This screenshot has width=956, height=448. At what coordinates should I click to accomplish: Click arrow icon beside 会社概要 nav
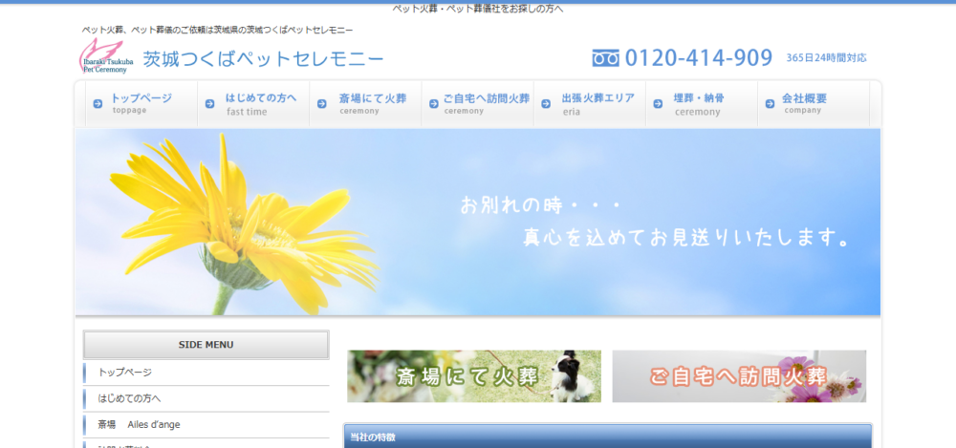pos(770,103)
